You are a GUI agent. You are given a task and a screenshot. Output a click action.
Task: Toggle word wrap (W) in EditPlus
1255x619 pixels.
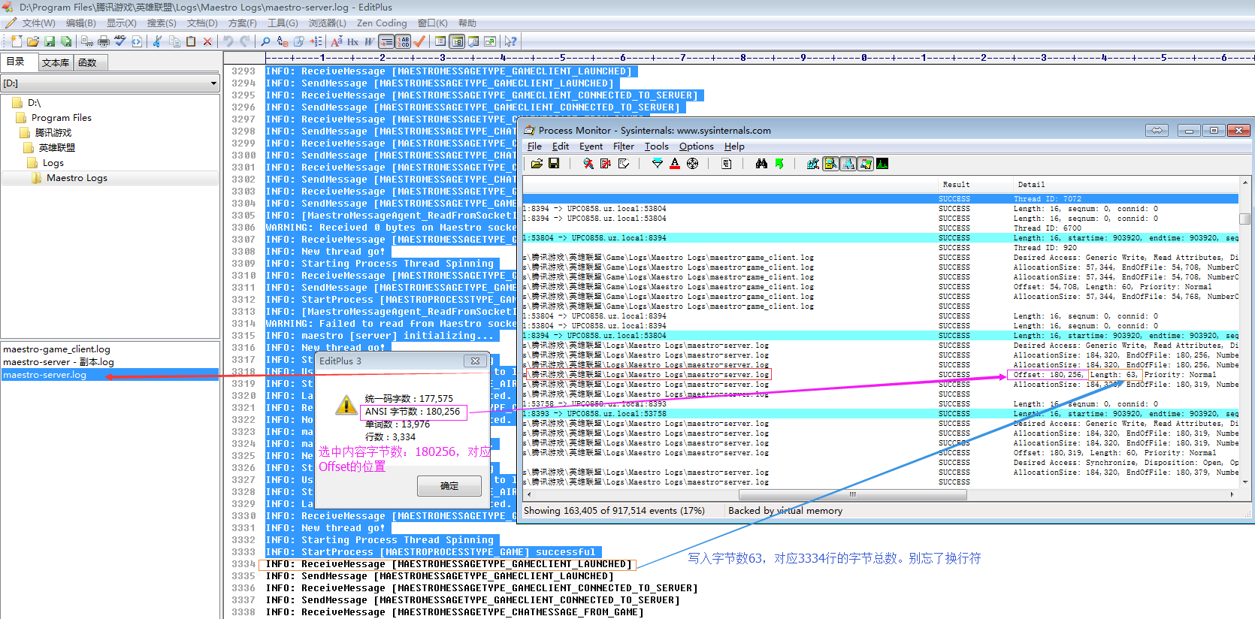[x=370, y=41]
